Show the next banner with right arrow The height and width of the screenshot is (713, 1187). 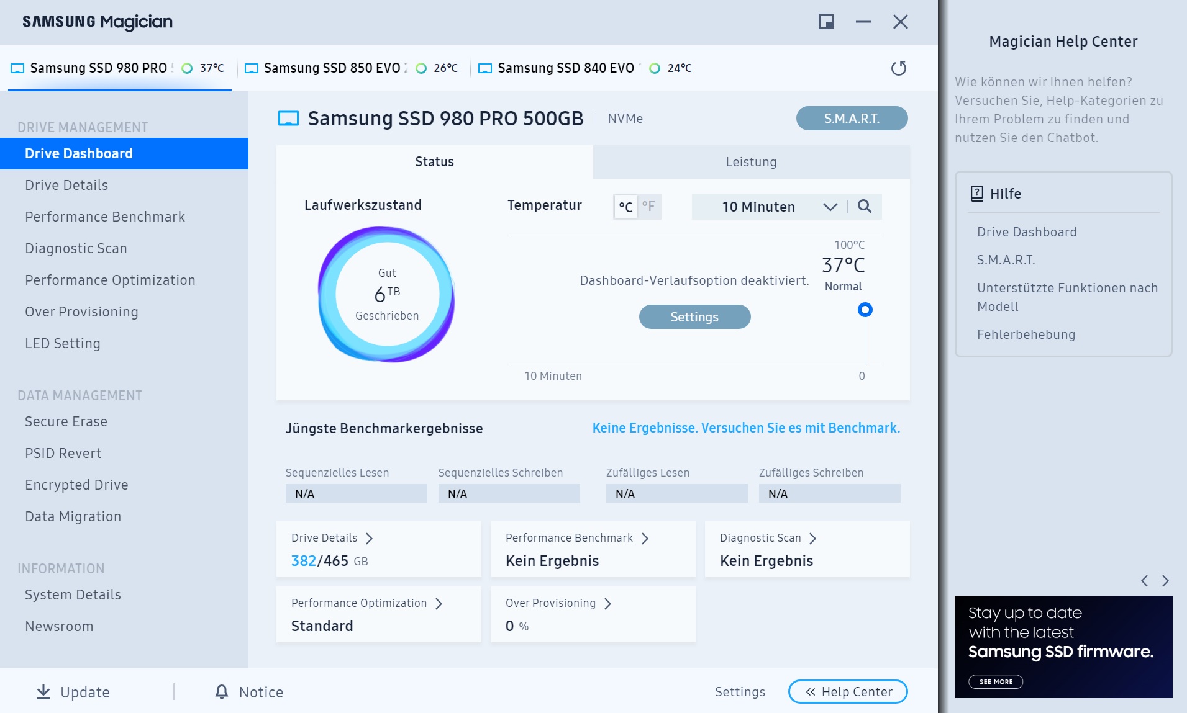click(x=1165, y=581)
